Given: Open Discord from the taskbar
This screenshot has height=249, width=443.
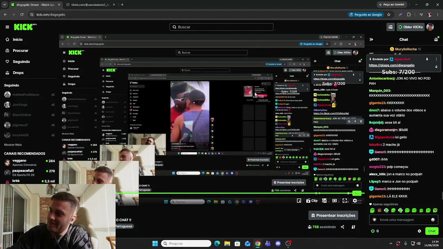Looking at the screenshot, I should (278, 243).
